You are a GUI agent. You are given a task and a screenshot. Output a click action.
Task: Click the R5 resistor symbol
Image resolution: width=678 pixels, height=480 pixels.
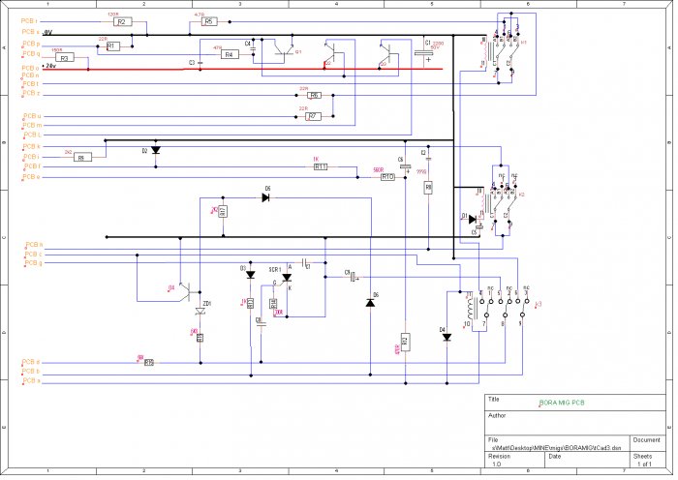point(208,21)
